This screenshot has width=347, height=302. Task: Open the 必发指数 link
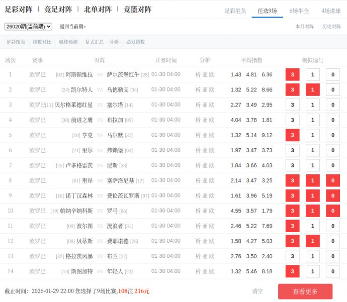(135, 42)
